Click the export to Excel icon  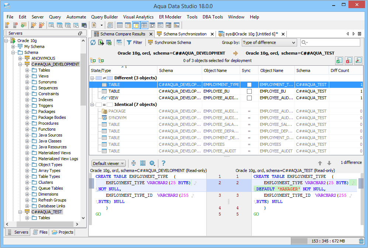(x=109, y=42)
